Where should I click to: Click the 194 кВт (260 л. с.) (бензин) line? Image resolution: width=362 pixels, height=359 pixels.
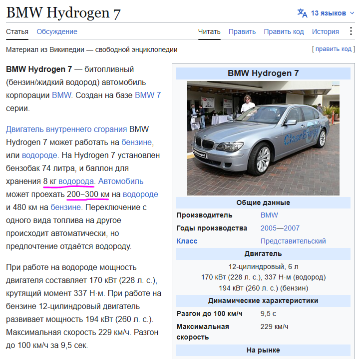[x=264, y=288]
